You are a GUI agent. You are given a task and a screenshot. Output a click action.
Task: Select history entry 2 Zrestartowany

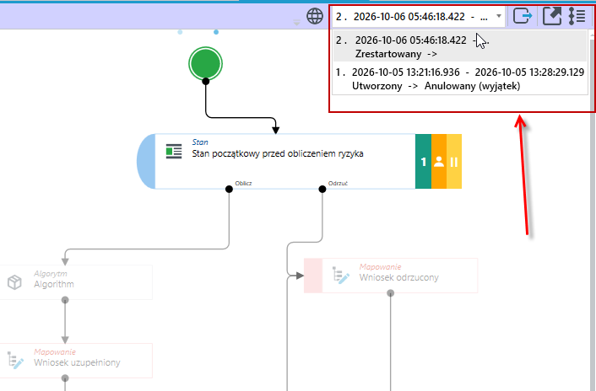[x=460, y=46]
